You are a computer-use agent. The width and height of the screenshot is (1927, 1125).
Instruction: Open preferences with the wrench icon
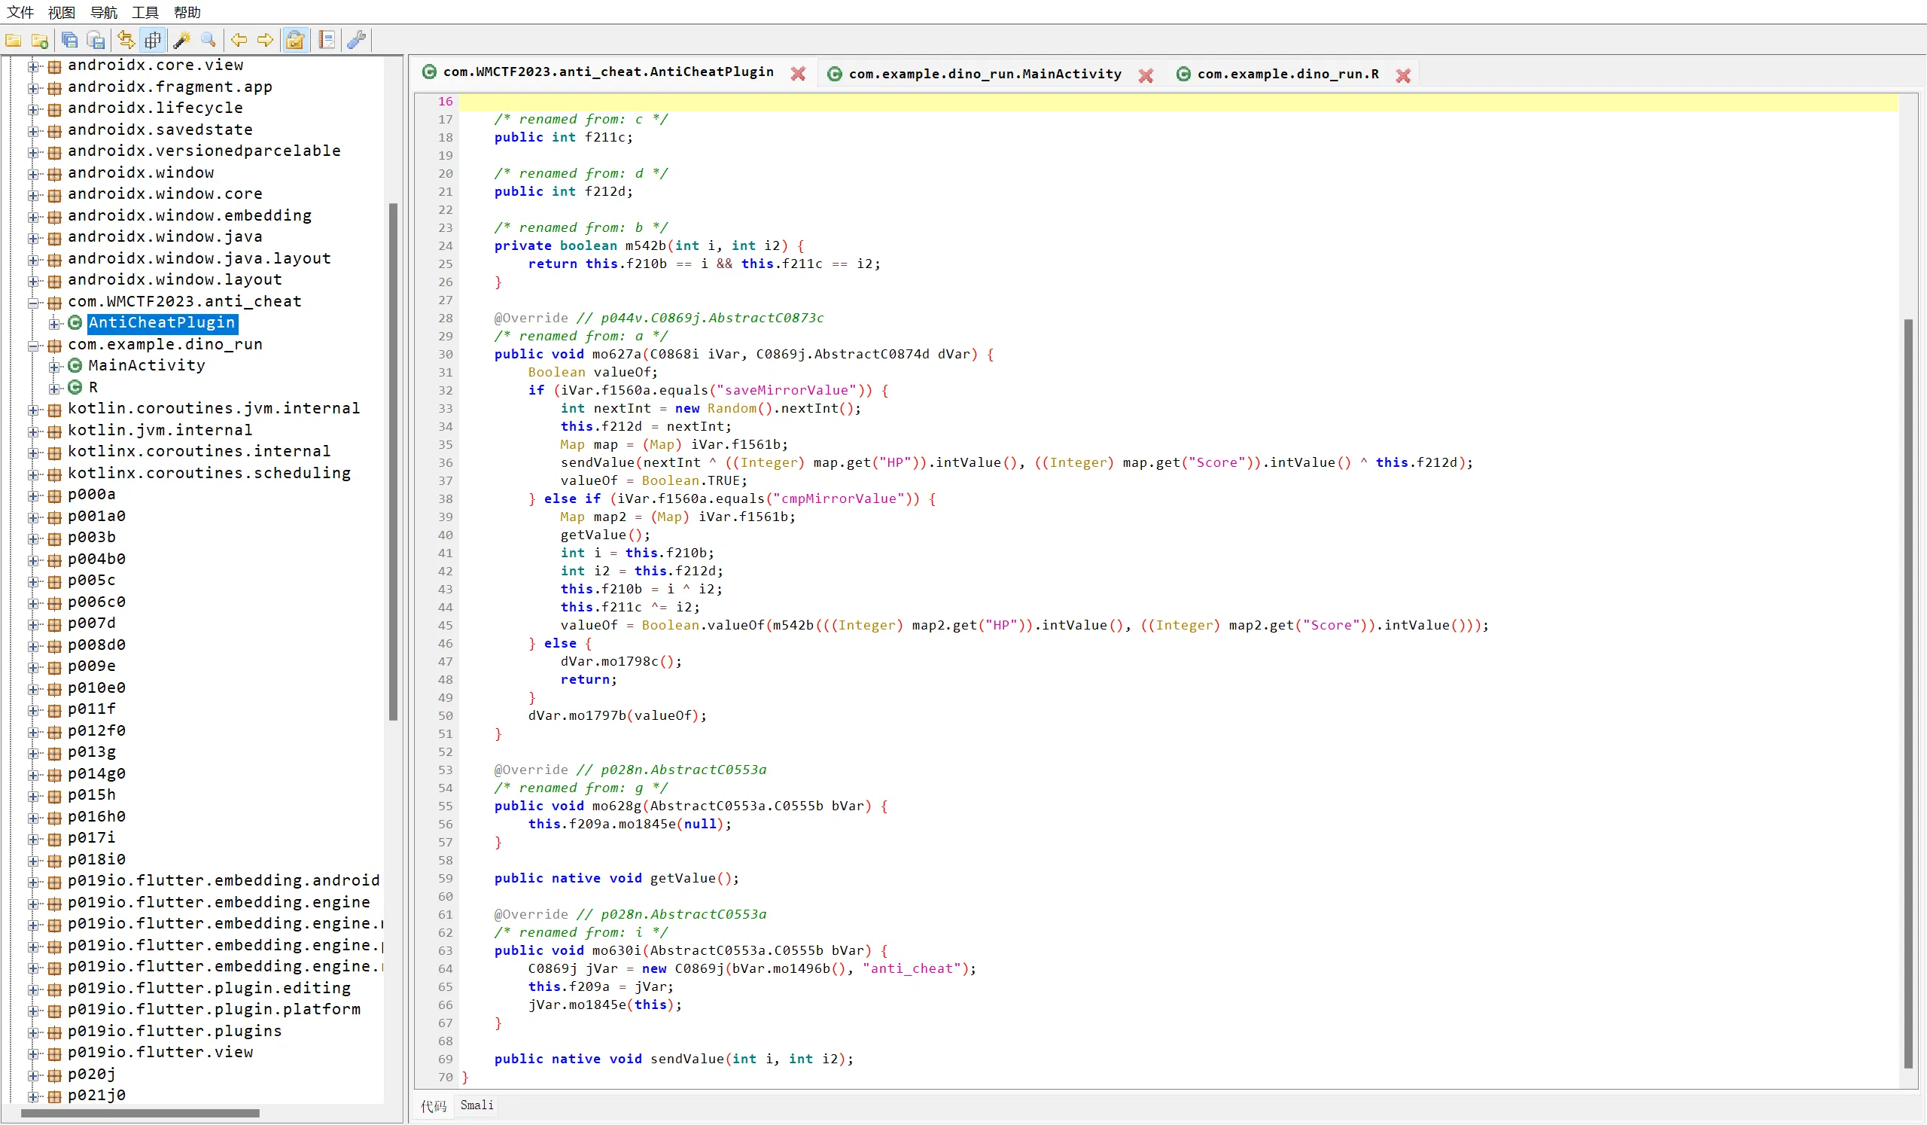point(356,40)
